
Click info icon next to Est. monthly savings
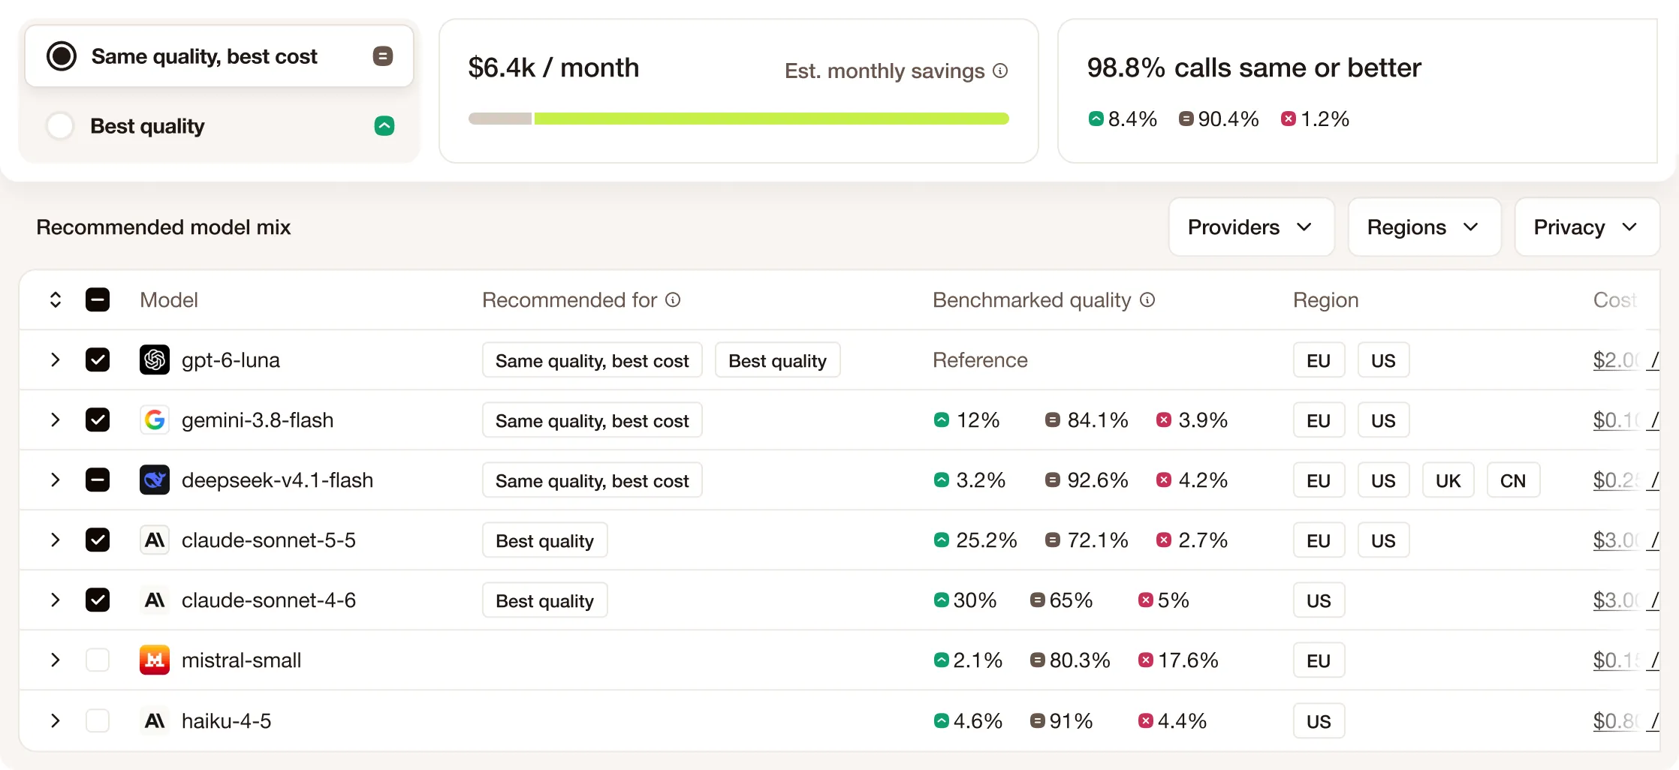click(1000, 71)
